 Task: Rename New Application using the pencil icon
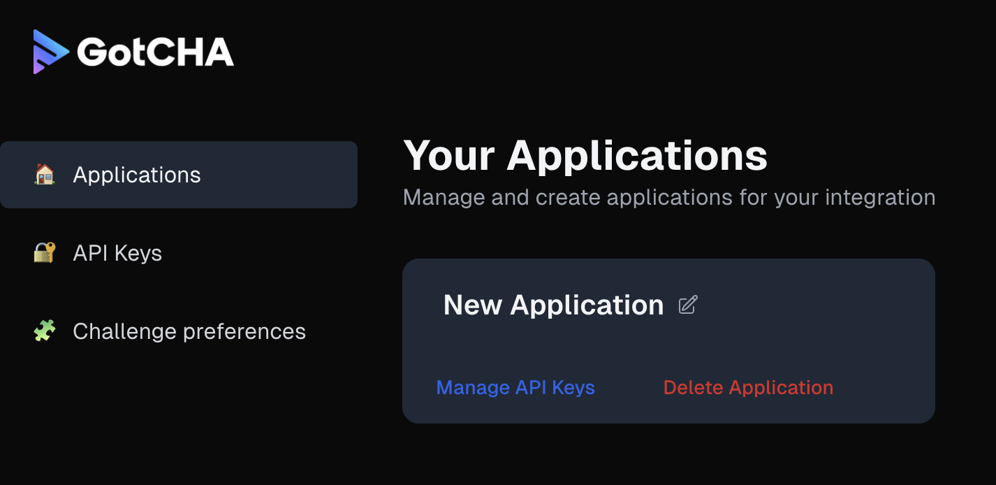pos(688,305)
